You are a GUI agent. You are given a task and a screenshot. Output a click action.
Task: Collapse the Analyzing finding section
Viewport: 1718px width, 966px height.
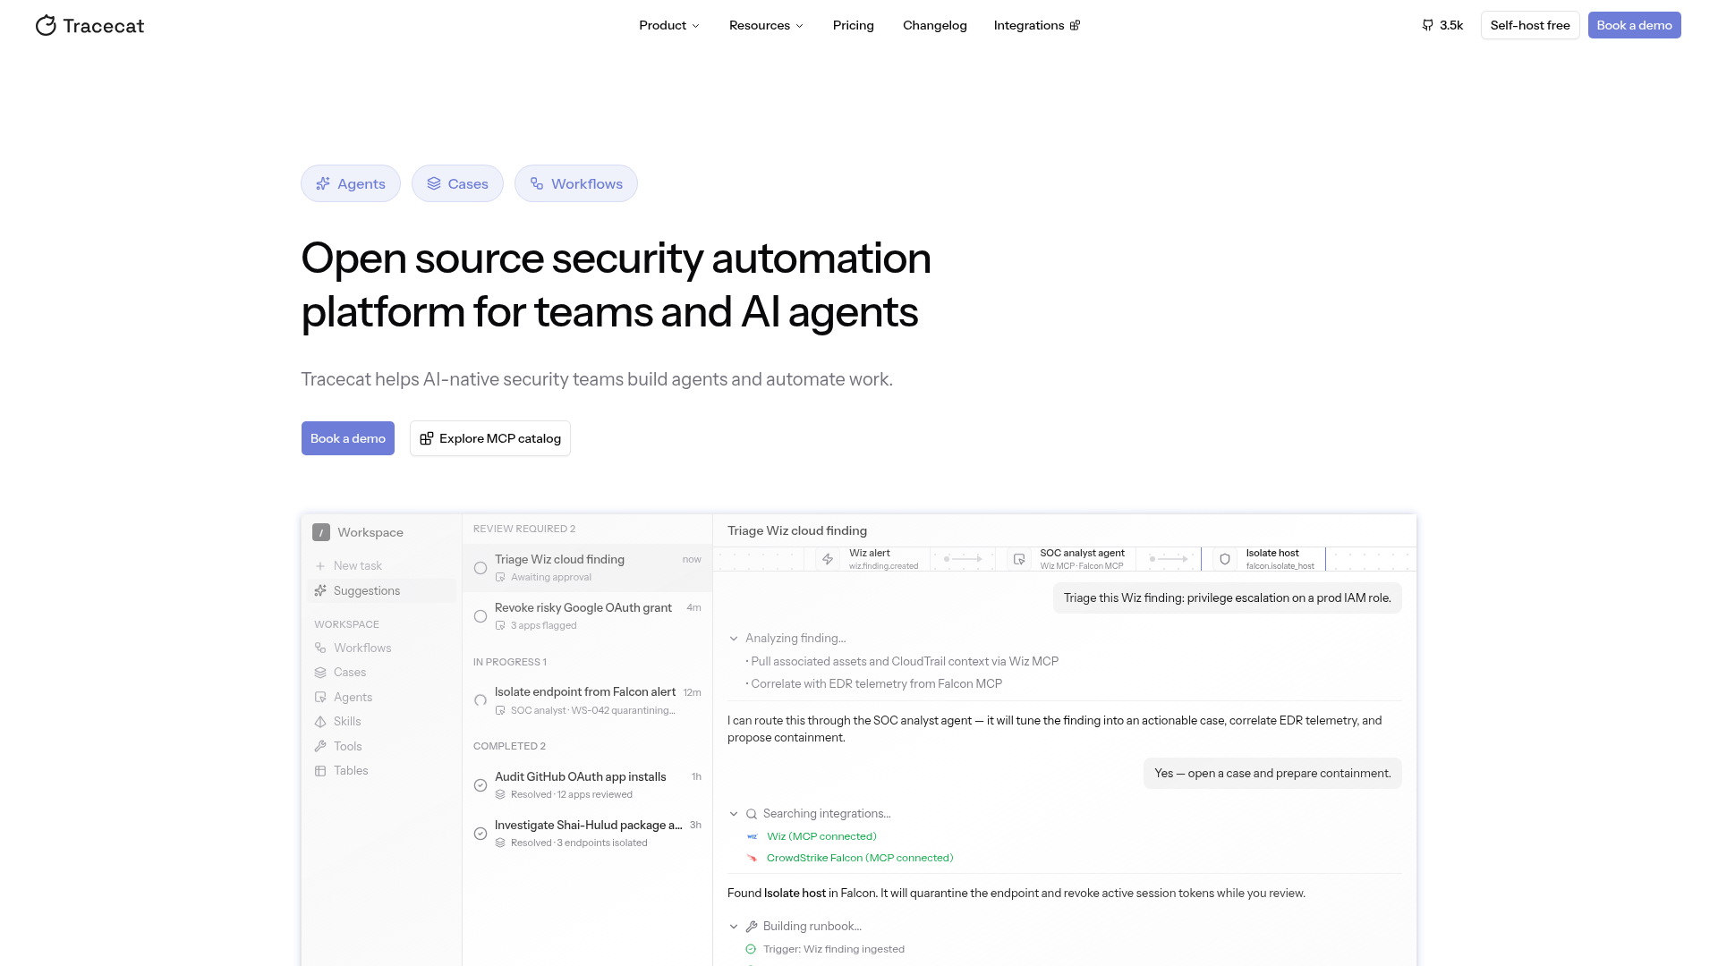[734, 639]
